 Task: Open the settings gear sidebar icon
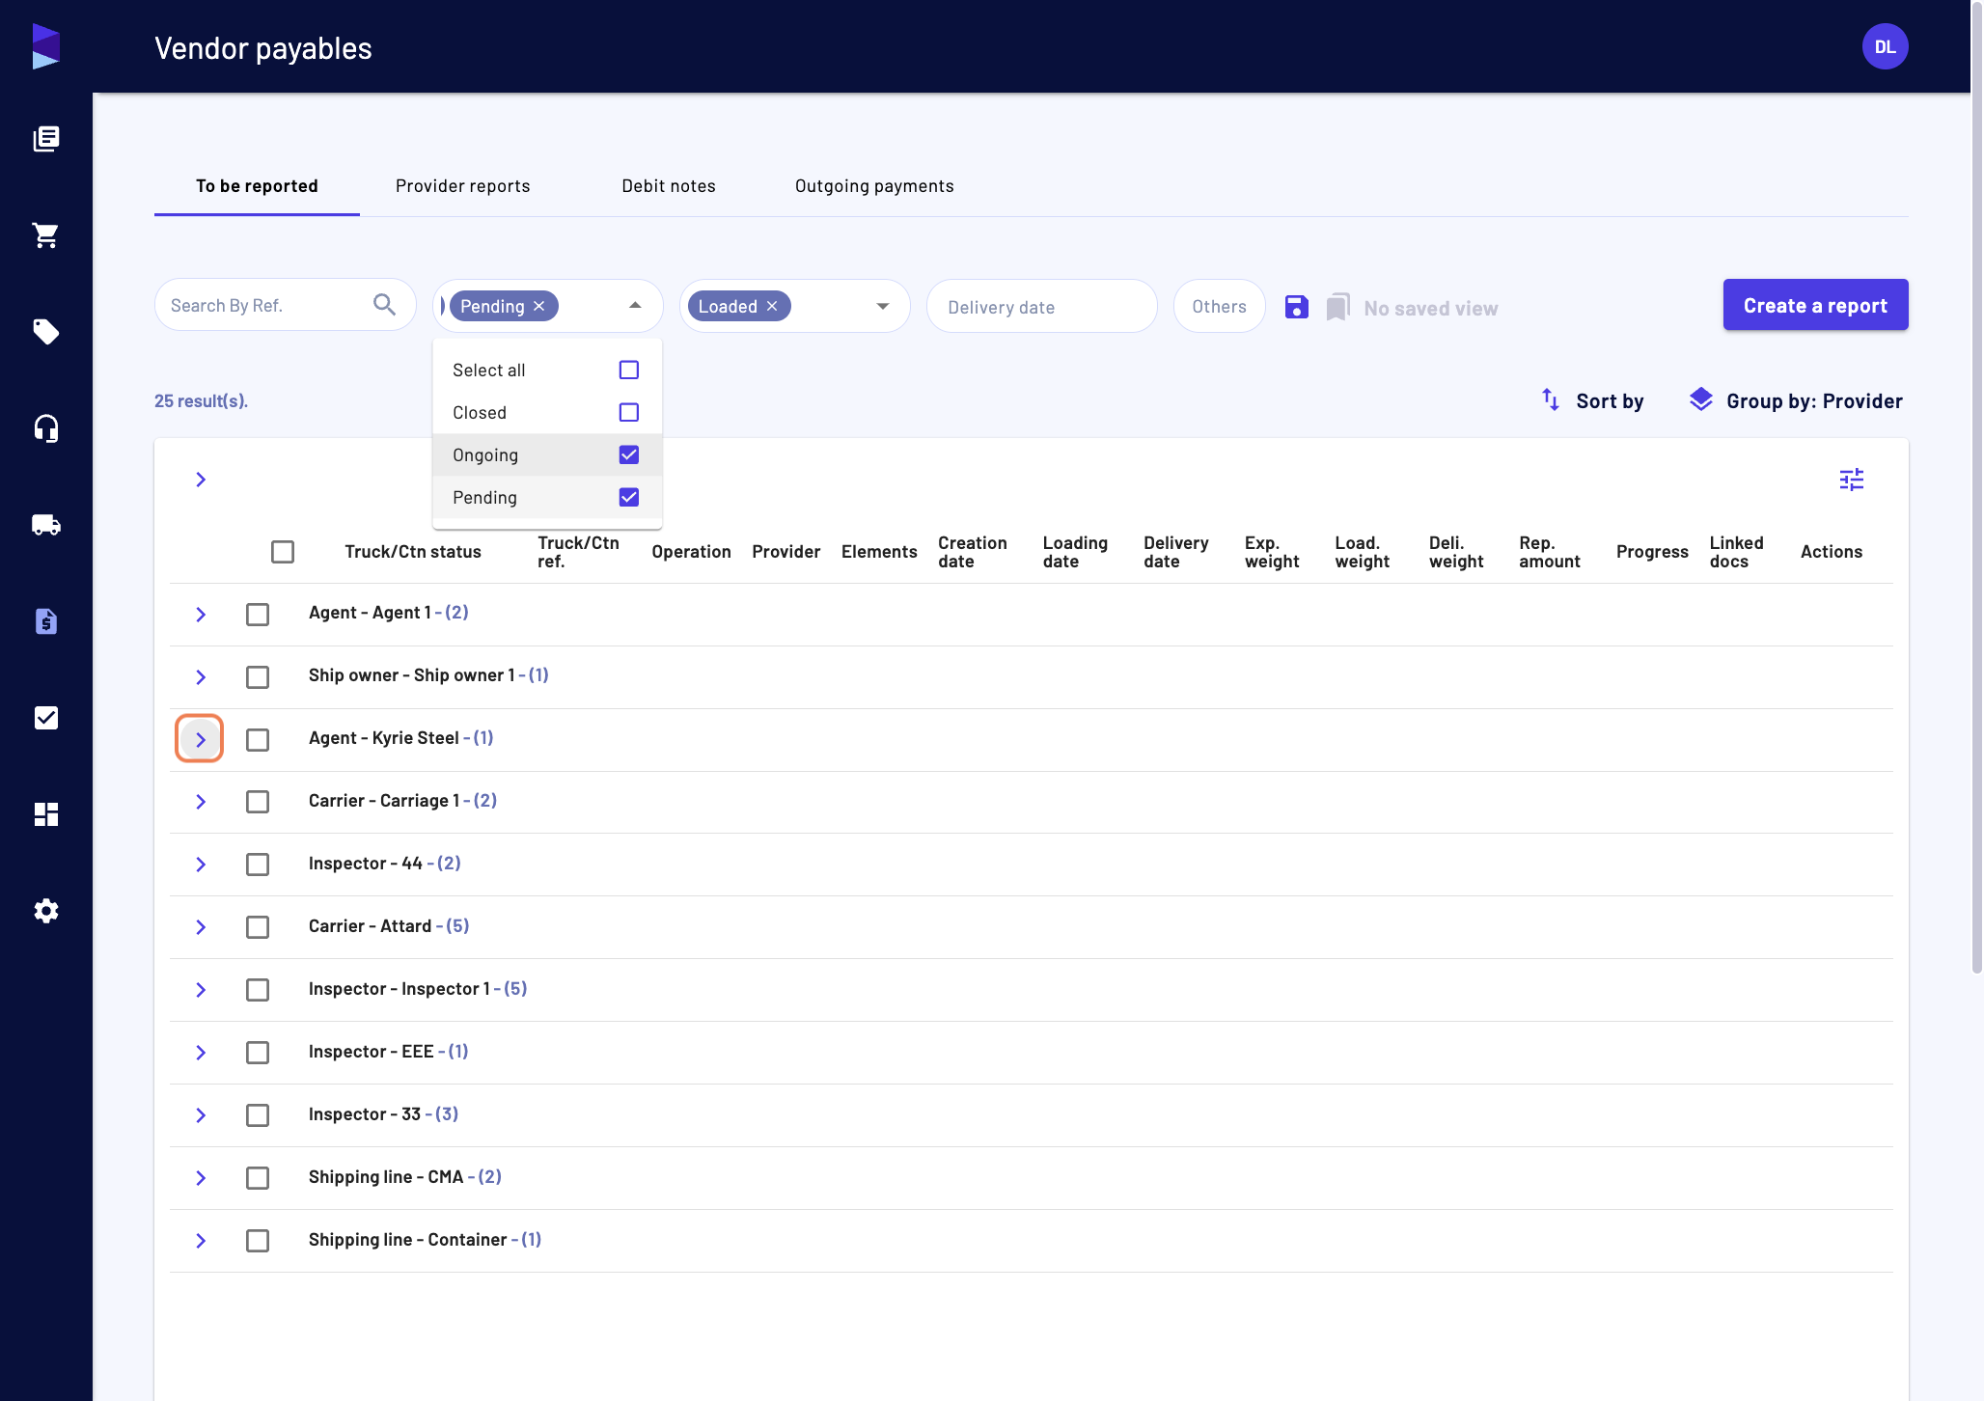(46, 911)
